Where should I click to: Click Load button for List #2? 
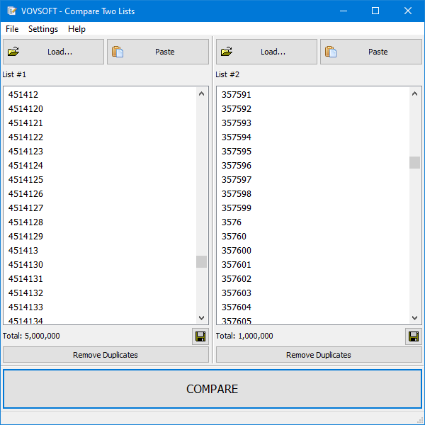coord(267,52)
